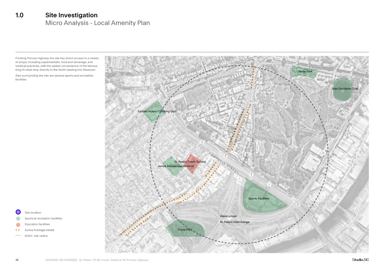
Task: Click the Sydney Indoor Climbing Gym label
Action: [157, 112]
